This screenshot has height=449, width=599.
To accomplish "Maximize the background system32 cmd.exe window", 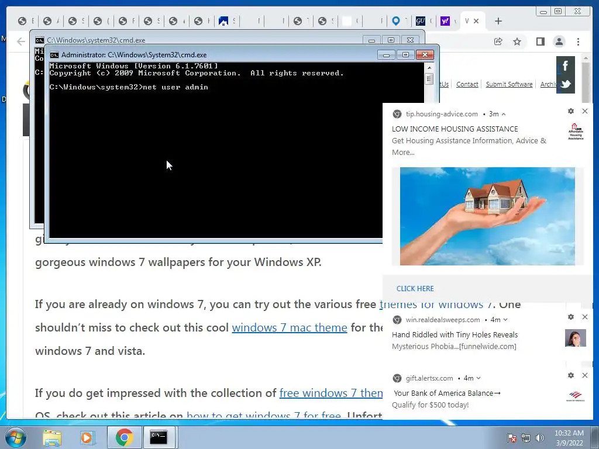I will (391, 40).
